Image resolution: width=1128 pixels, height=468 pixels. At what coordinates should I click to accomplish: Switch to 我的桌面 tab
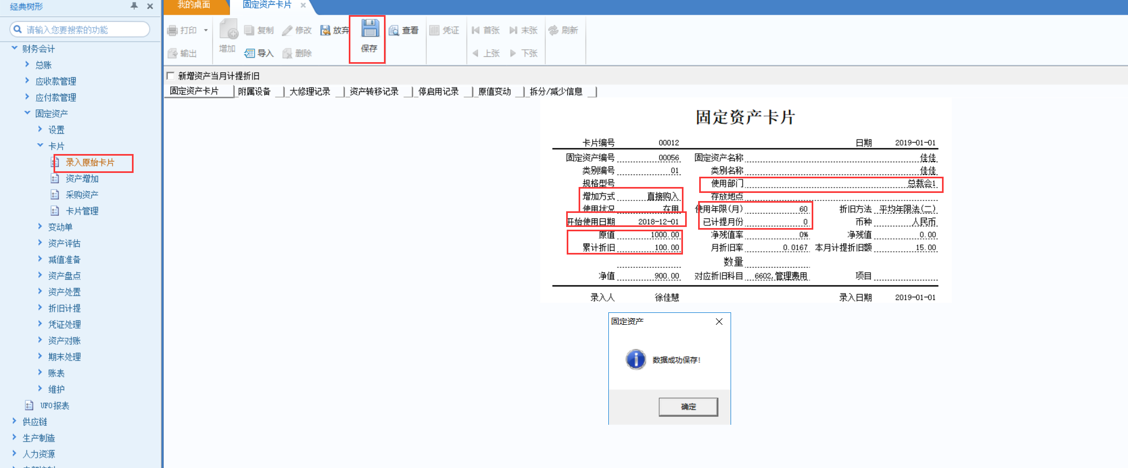point(194,5)
